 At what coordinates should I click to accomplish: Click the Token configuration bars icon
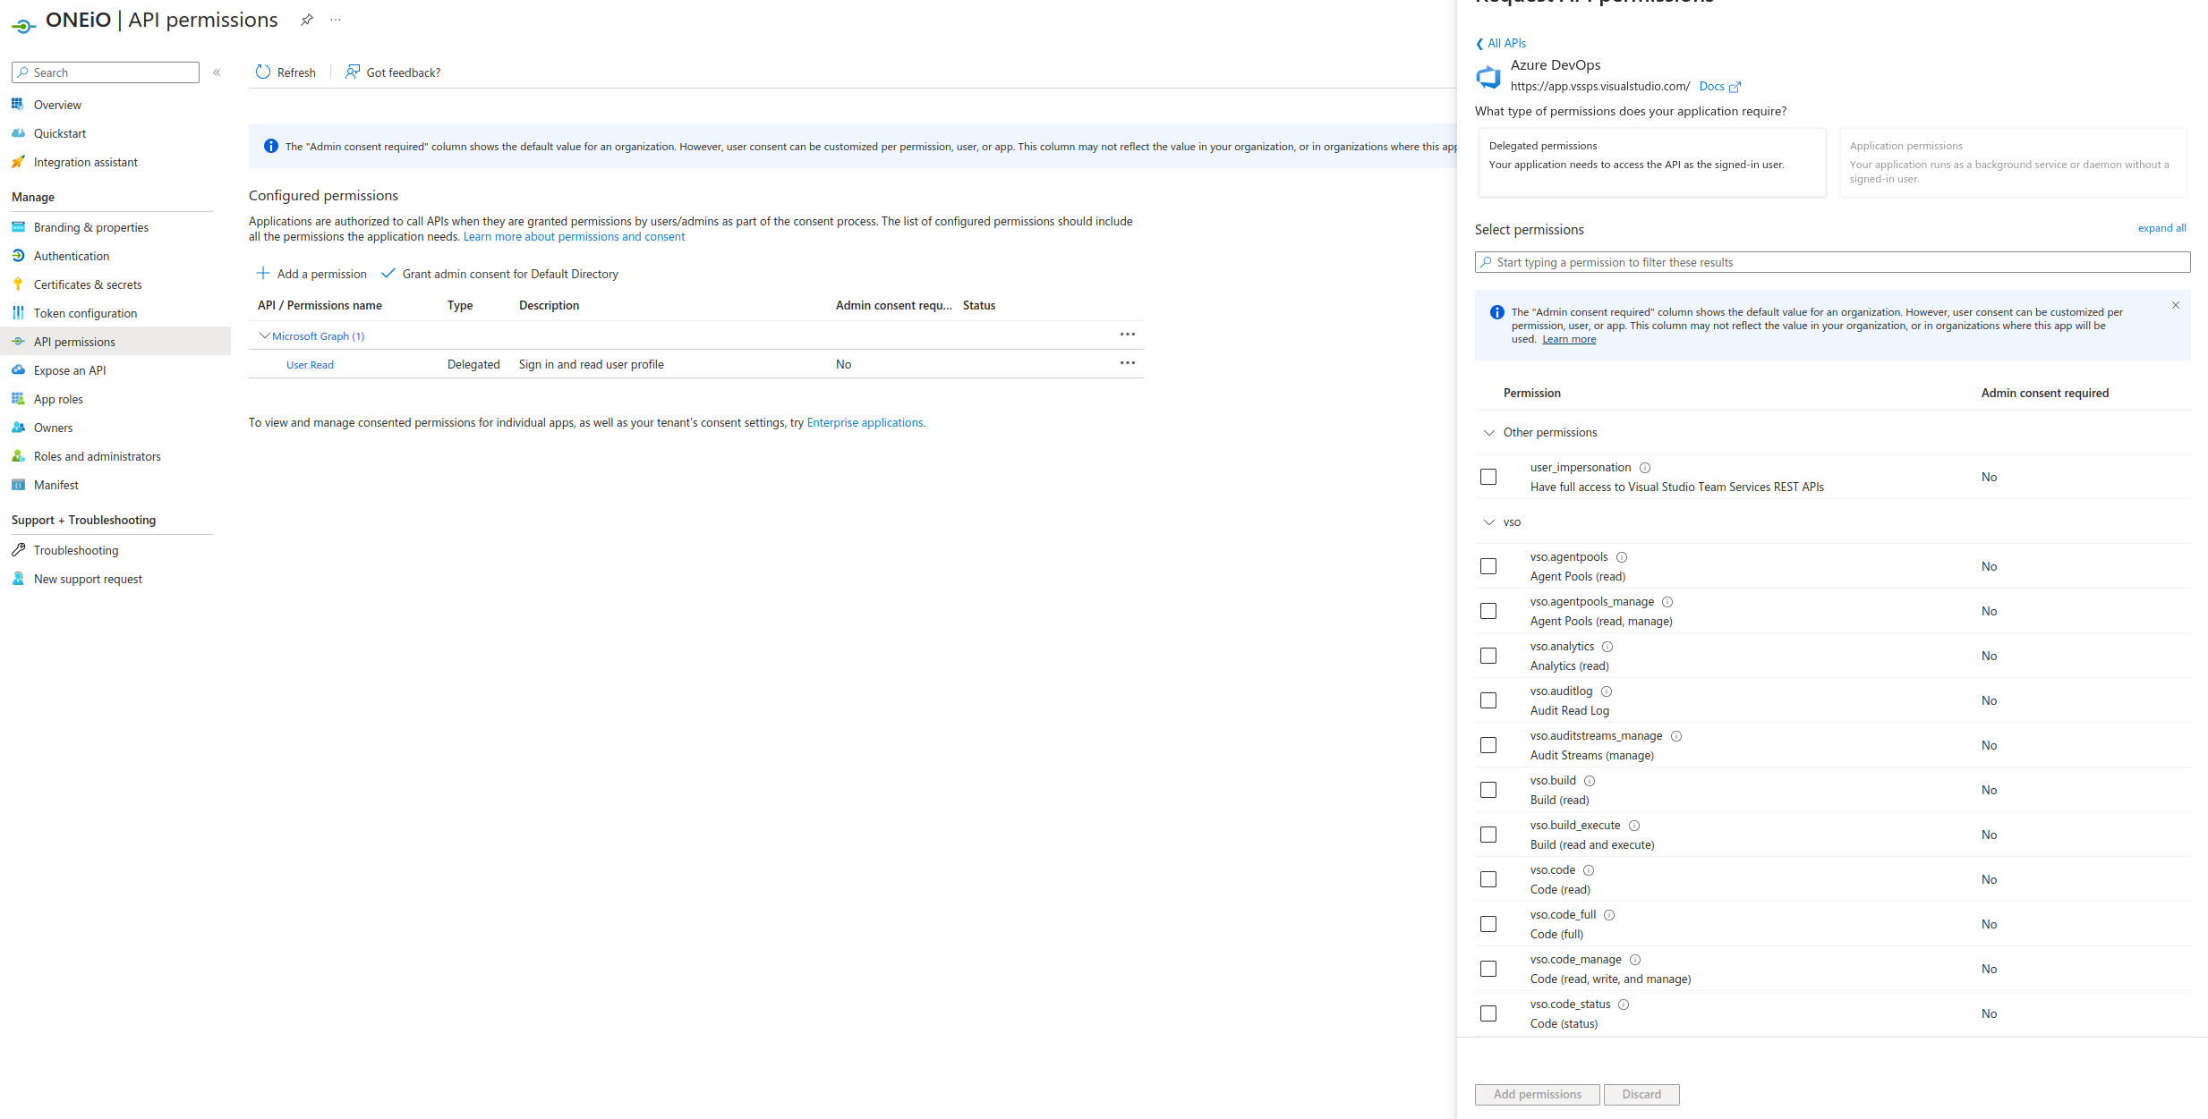click(18, 313)
